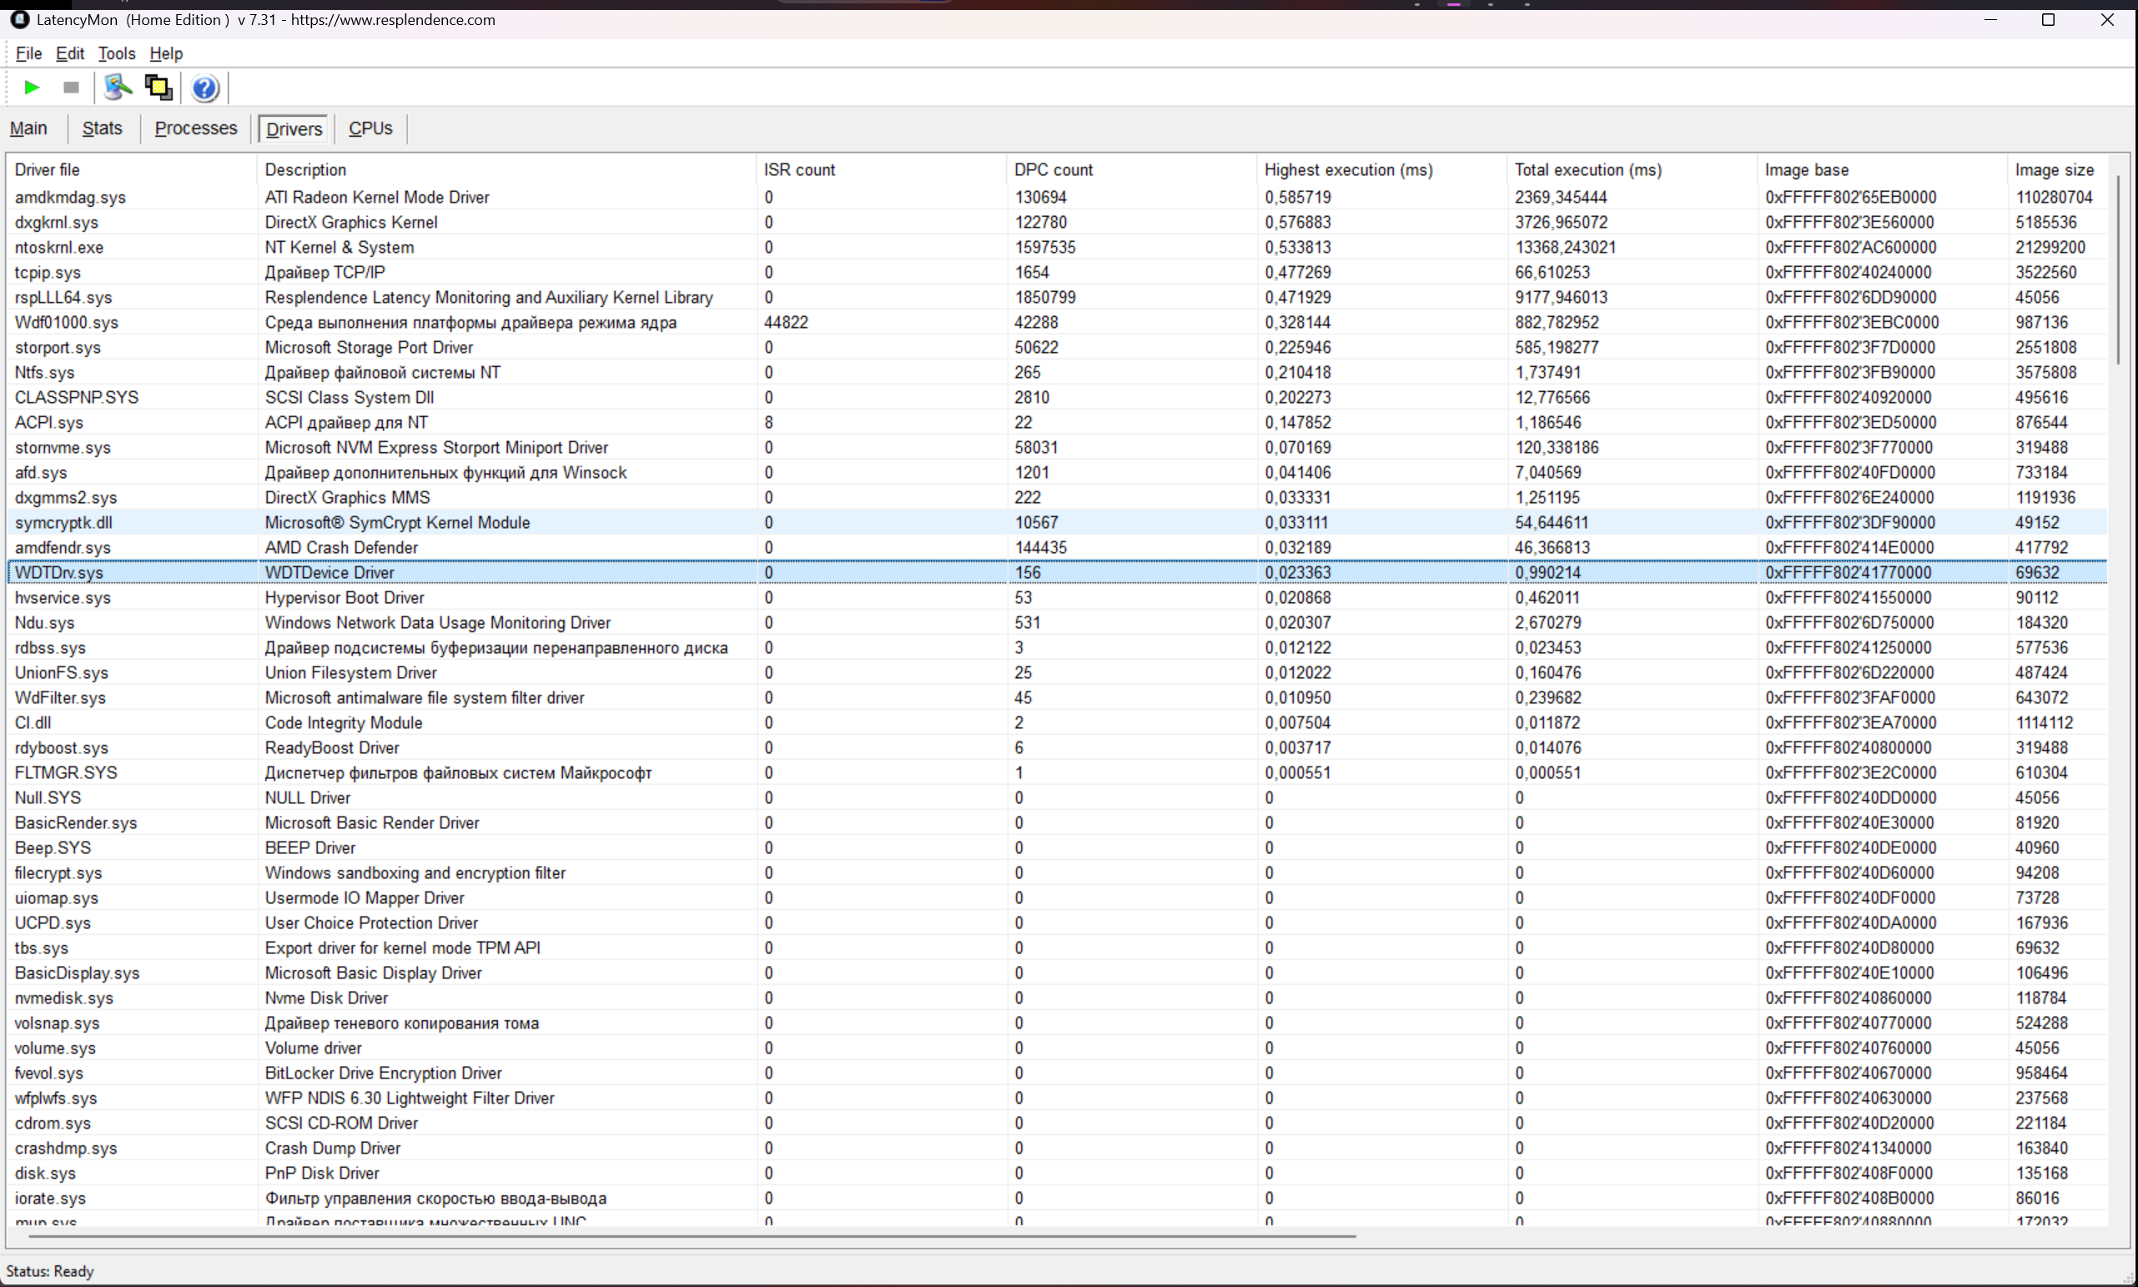
Task: Click the vertical scrollbar thumb of driver list
Action: click(2117, 269)
